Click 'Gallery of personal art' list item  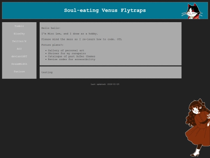coord(66,50)
